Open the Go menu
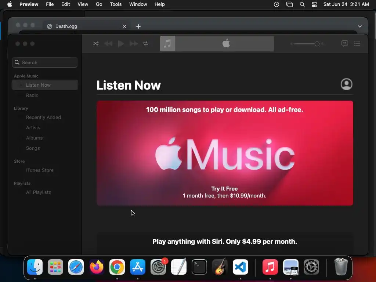376x282 pixels. 99,4
